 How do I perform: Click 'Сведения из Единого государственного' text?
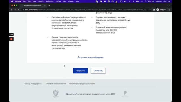pos(69,23)
